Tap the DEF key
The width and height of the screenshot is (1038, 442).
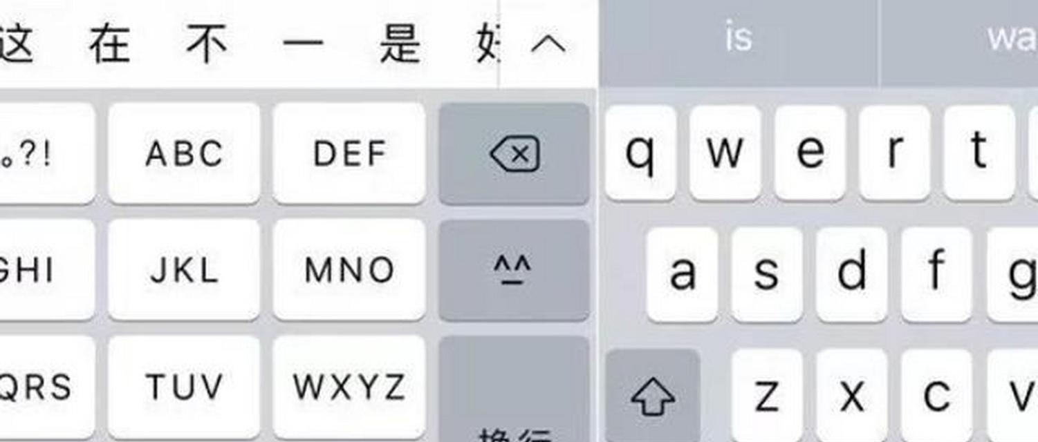click(x=349, y=153)
